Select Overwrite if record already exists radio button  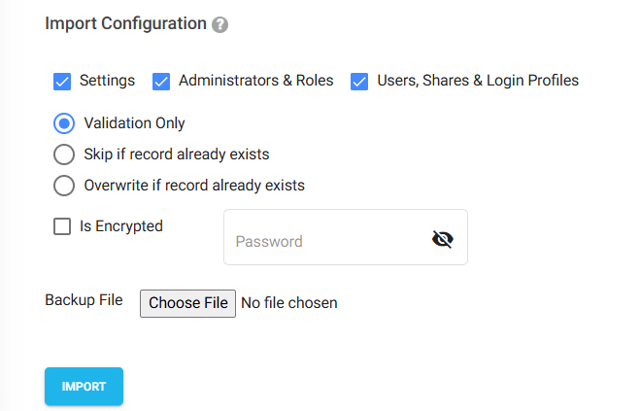click(64, 186)
